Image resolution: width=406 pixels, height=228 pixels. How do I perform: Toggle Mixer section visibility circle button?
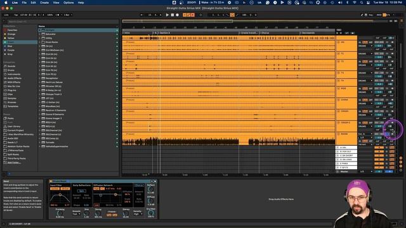click(x=401, y=166)
